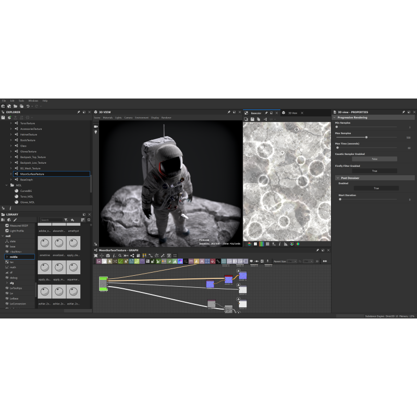The width and height of the screenshot is (417, 417).
Task: Pin the Explorer panel
Action: pyautogui.click(x=79, y=112)
